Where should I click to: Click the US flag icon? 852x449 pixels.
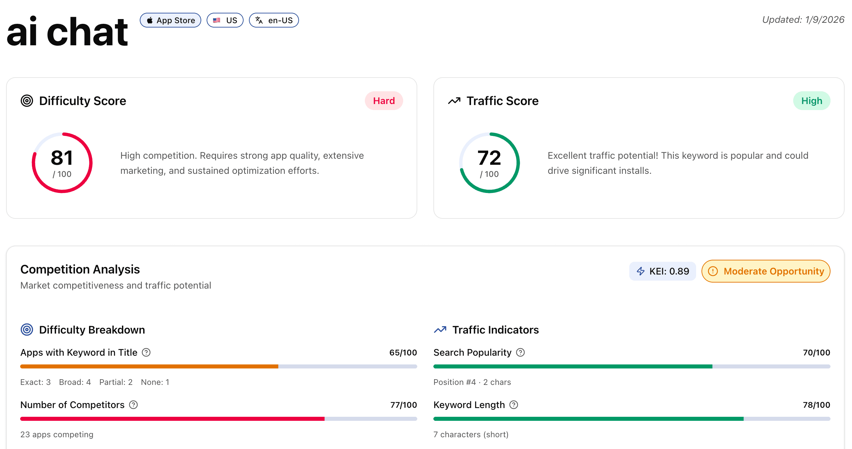(216, 20)
